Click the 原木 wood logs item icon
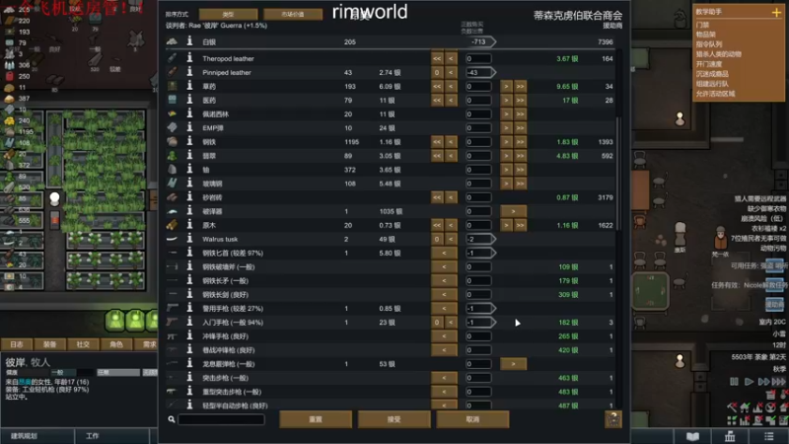Viewport: 789px width, 444px height. [172, 225]
